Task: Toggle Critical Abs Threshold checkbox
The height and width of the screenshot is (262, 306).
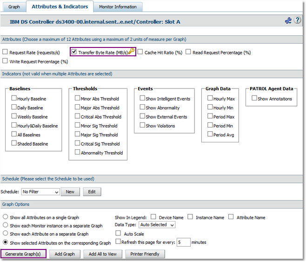Action: click(x=77, y=116)
